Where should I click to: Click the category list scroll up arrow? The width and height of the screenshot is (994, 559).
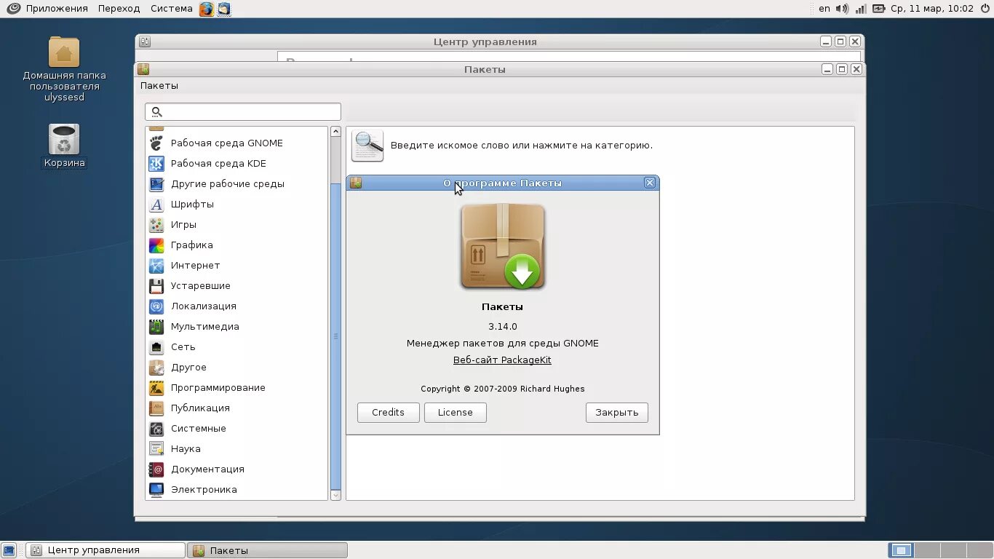335,132
